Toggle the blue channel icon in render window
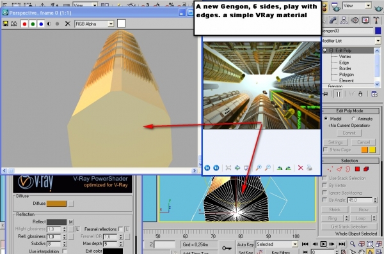Screen dimensions: 384x254 (41, 24)
